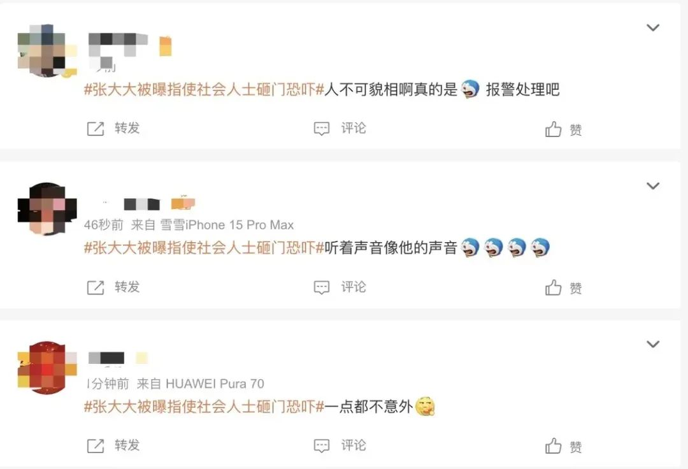Open hashtag link in second post
The width and height of the screenshot is (688, 469).
[x=204, y=248]
